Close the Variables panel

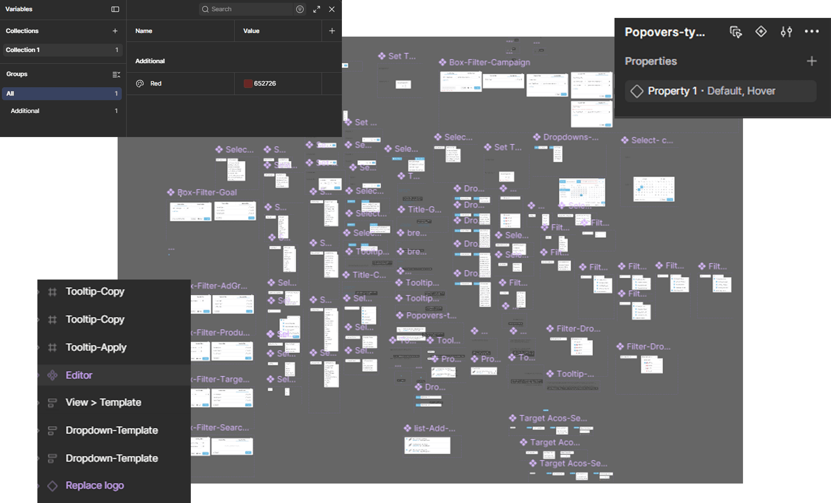point(332,9)
